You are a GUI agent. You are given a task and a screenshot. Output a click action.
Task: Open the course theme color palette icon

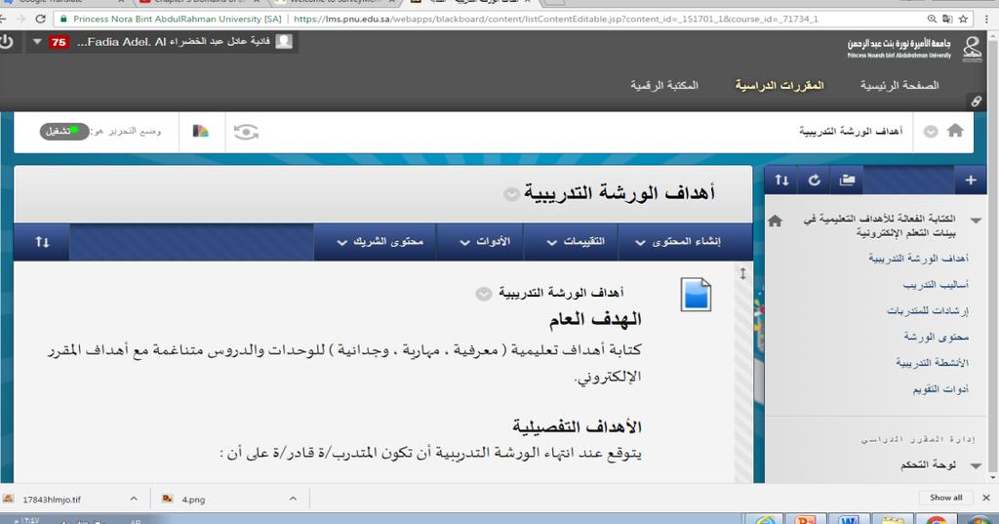click(201, 132)
